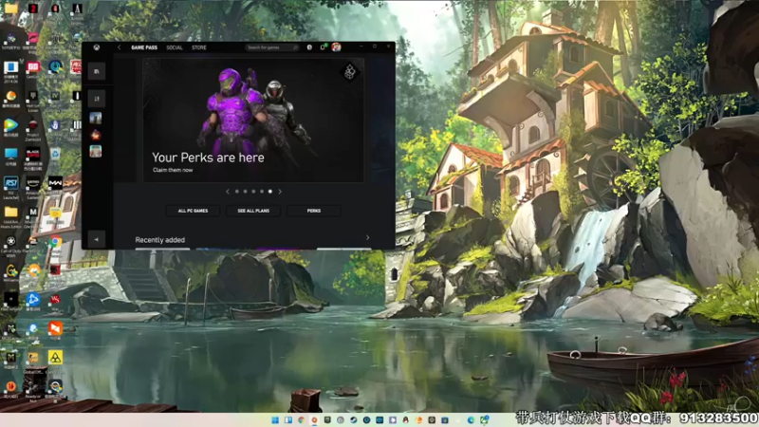This screenshot has width=759, height=427.
Task: Select the Project Zomboid desktop shortcut
Action: tap(33, 129)
